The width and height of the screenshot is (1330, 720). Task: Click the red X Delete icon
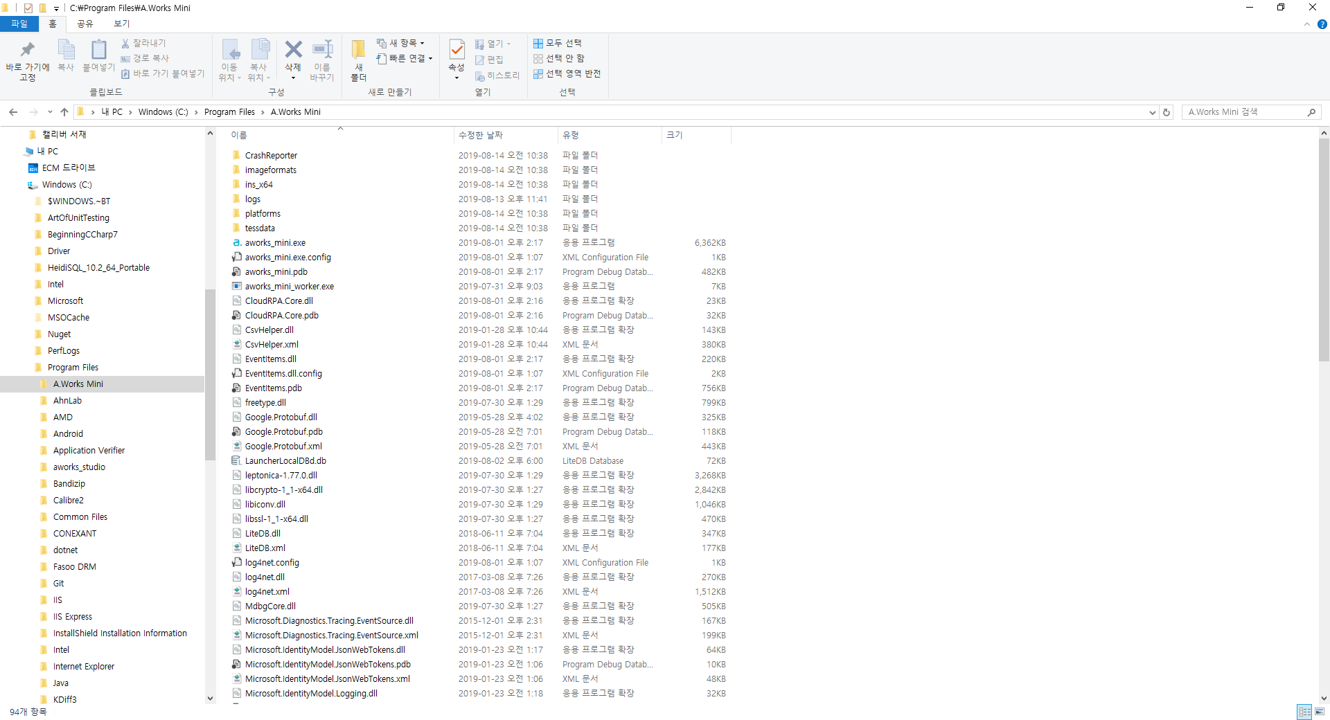(x=293, y=49)
